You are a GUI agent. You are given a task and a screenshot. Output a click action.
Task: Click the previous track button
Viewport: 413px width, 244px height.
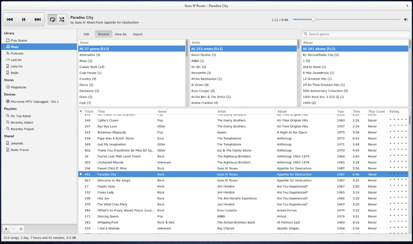[10, 19]
